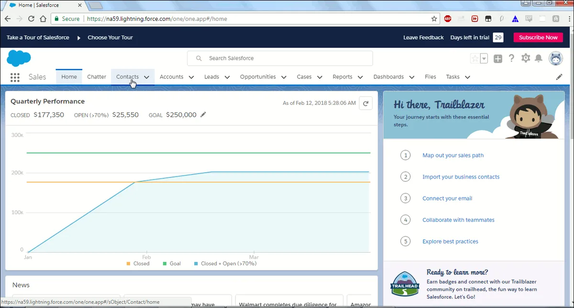574x308 pixels.
Task: Open the Setup gear icon
Action: 526,58
